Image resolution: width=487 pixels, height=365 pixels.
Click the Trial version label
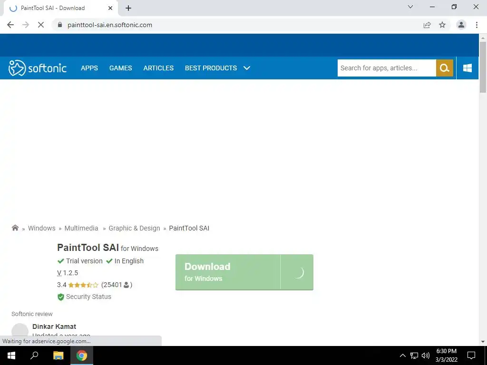point(84,261)
